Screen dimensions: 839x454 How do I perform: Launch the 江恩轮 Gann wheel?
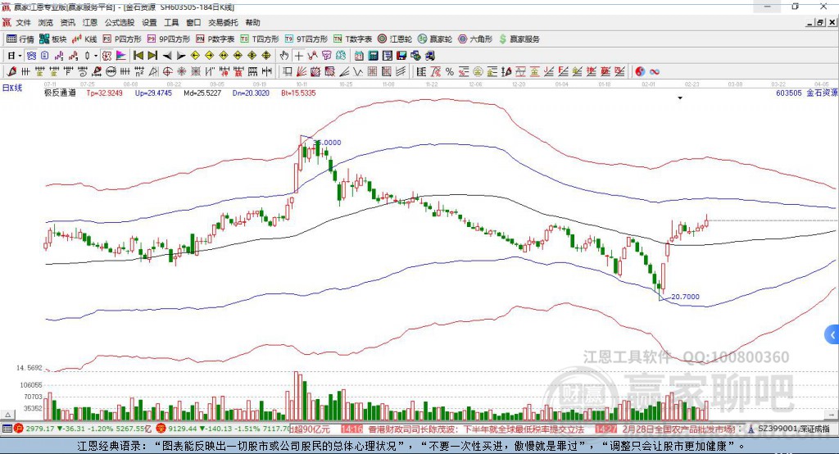pos(395,39)
